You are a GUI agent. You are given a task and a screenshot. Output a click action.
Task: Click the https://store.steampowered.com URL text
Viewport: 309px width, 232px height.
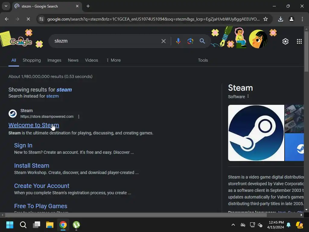point(47,117)
